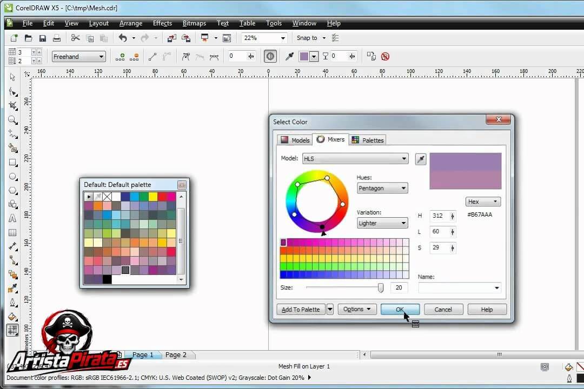The height and width of the screenshot is (389, 584).
Task: Pick the yellow swatch in palette top row
Action: 152,196
